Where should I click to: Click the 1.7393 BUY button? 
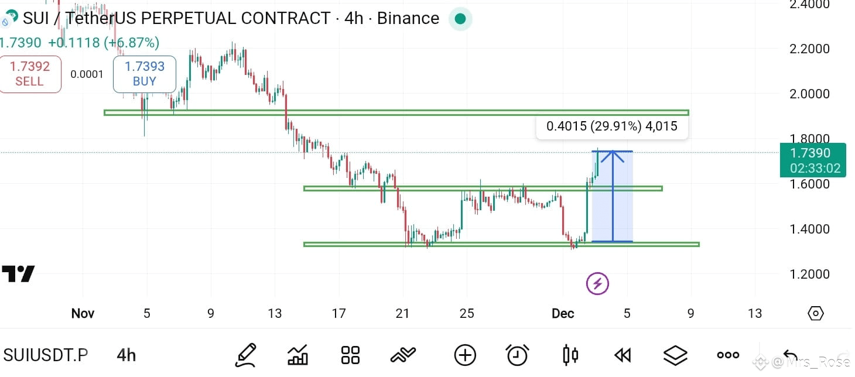pos(145,74)
